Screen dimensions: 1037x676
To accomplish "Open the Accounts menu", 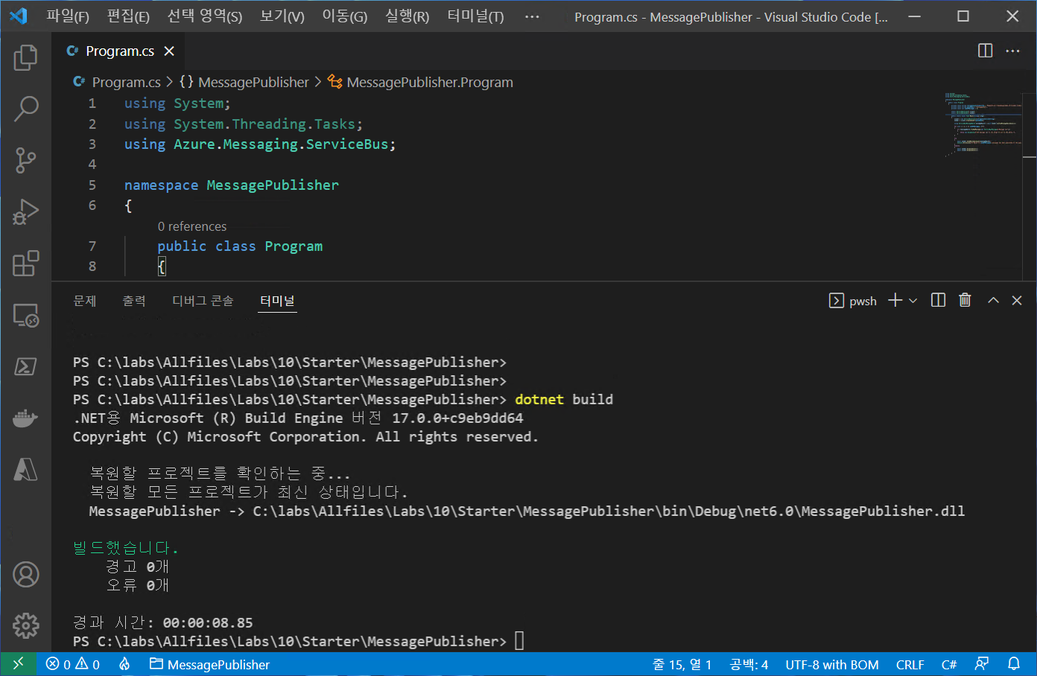I will pyautogui.click(x=25, y=575).
